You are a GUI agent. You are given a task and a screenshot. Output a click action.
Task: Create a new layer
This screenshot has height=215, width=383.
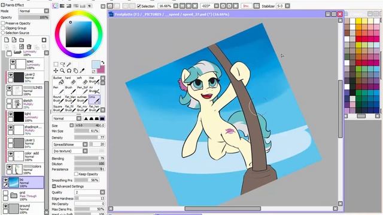click(7, 40)
